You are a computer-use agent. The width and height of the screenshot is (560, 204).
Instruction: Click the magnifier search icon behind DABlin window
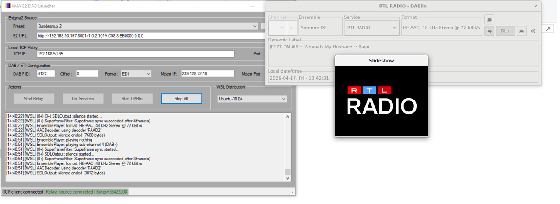click(549, 28)
